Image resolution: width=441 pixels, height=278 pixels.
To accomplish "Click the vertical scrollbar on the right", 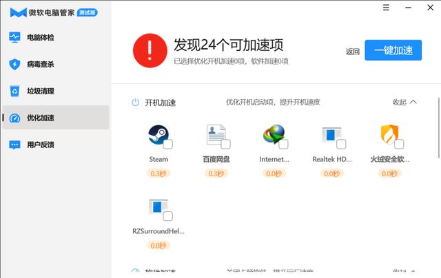I will pyautogui.click(x=439, y=128).
